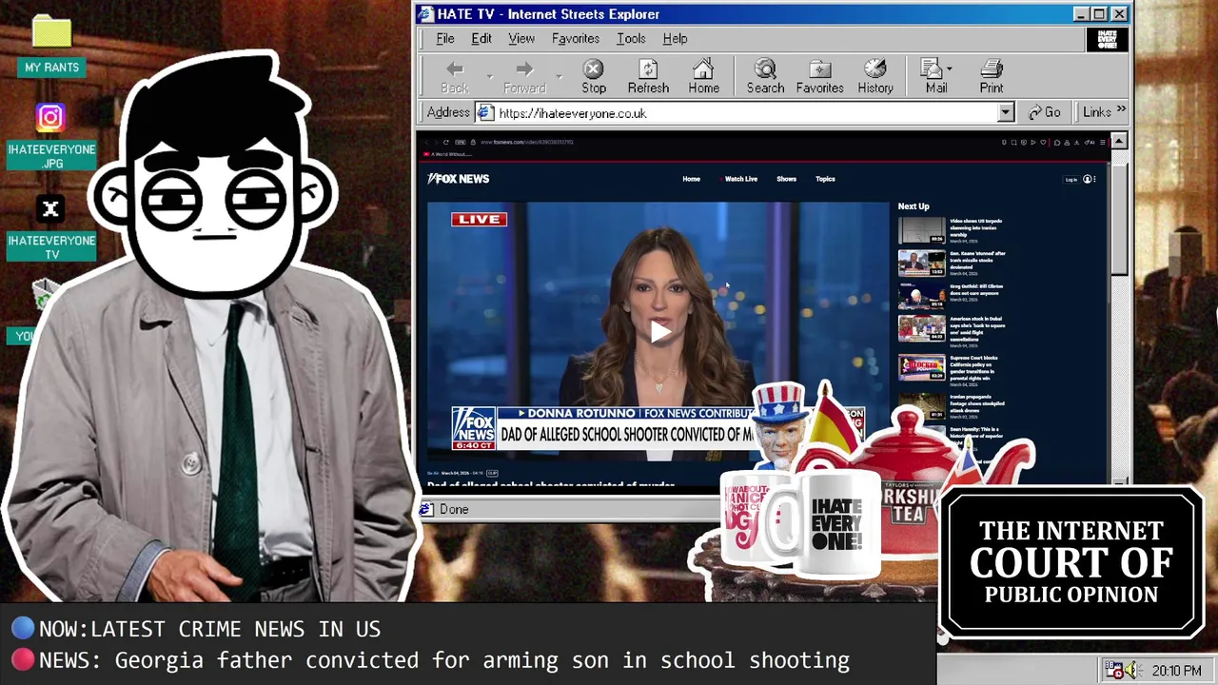Refresh the current page

click(x=648, y=77)
